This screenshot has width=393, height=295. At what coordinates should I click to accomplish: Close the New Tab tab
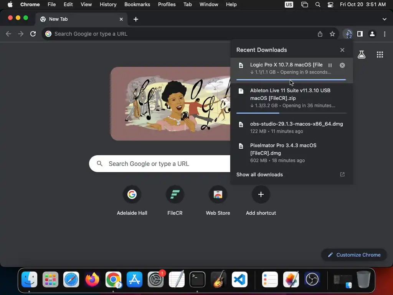pyautogui.click(x=121, y=19)
